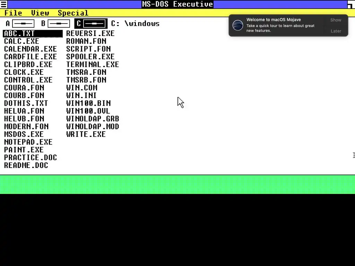Select HELVA.FON
The height and width of the screenshot is (266, 355).
pyautogui.click(x=24, y=111)
